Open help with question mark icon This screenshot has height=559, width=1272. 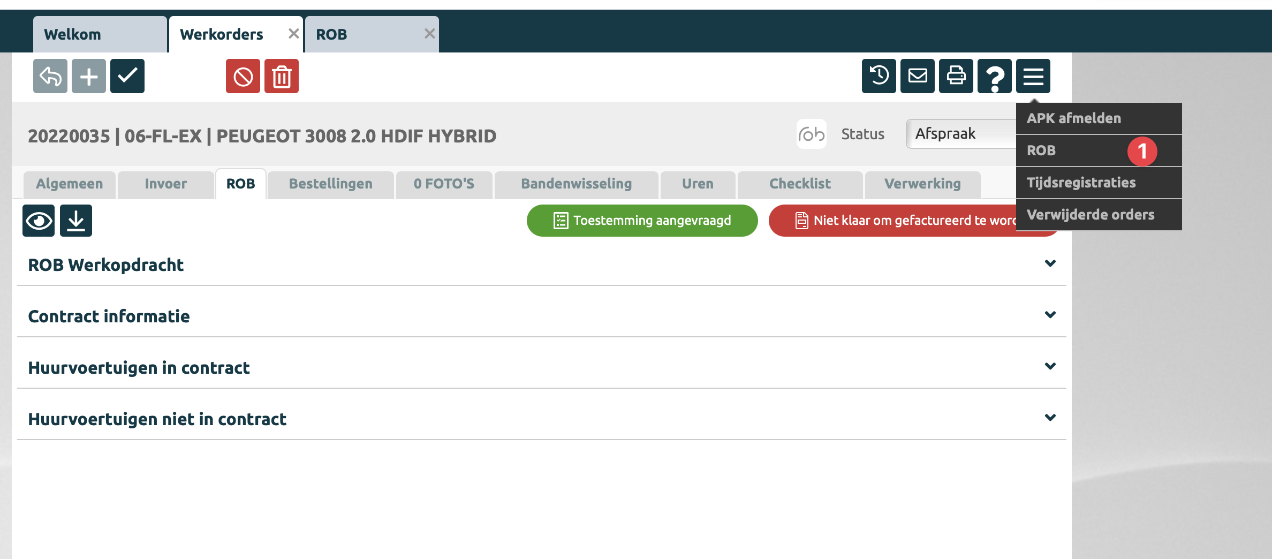click(995, 76)
